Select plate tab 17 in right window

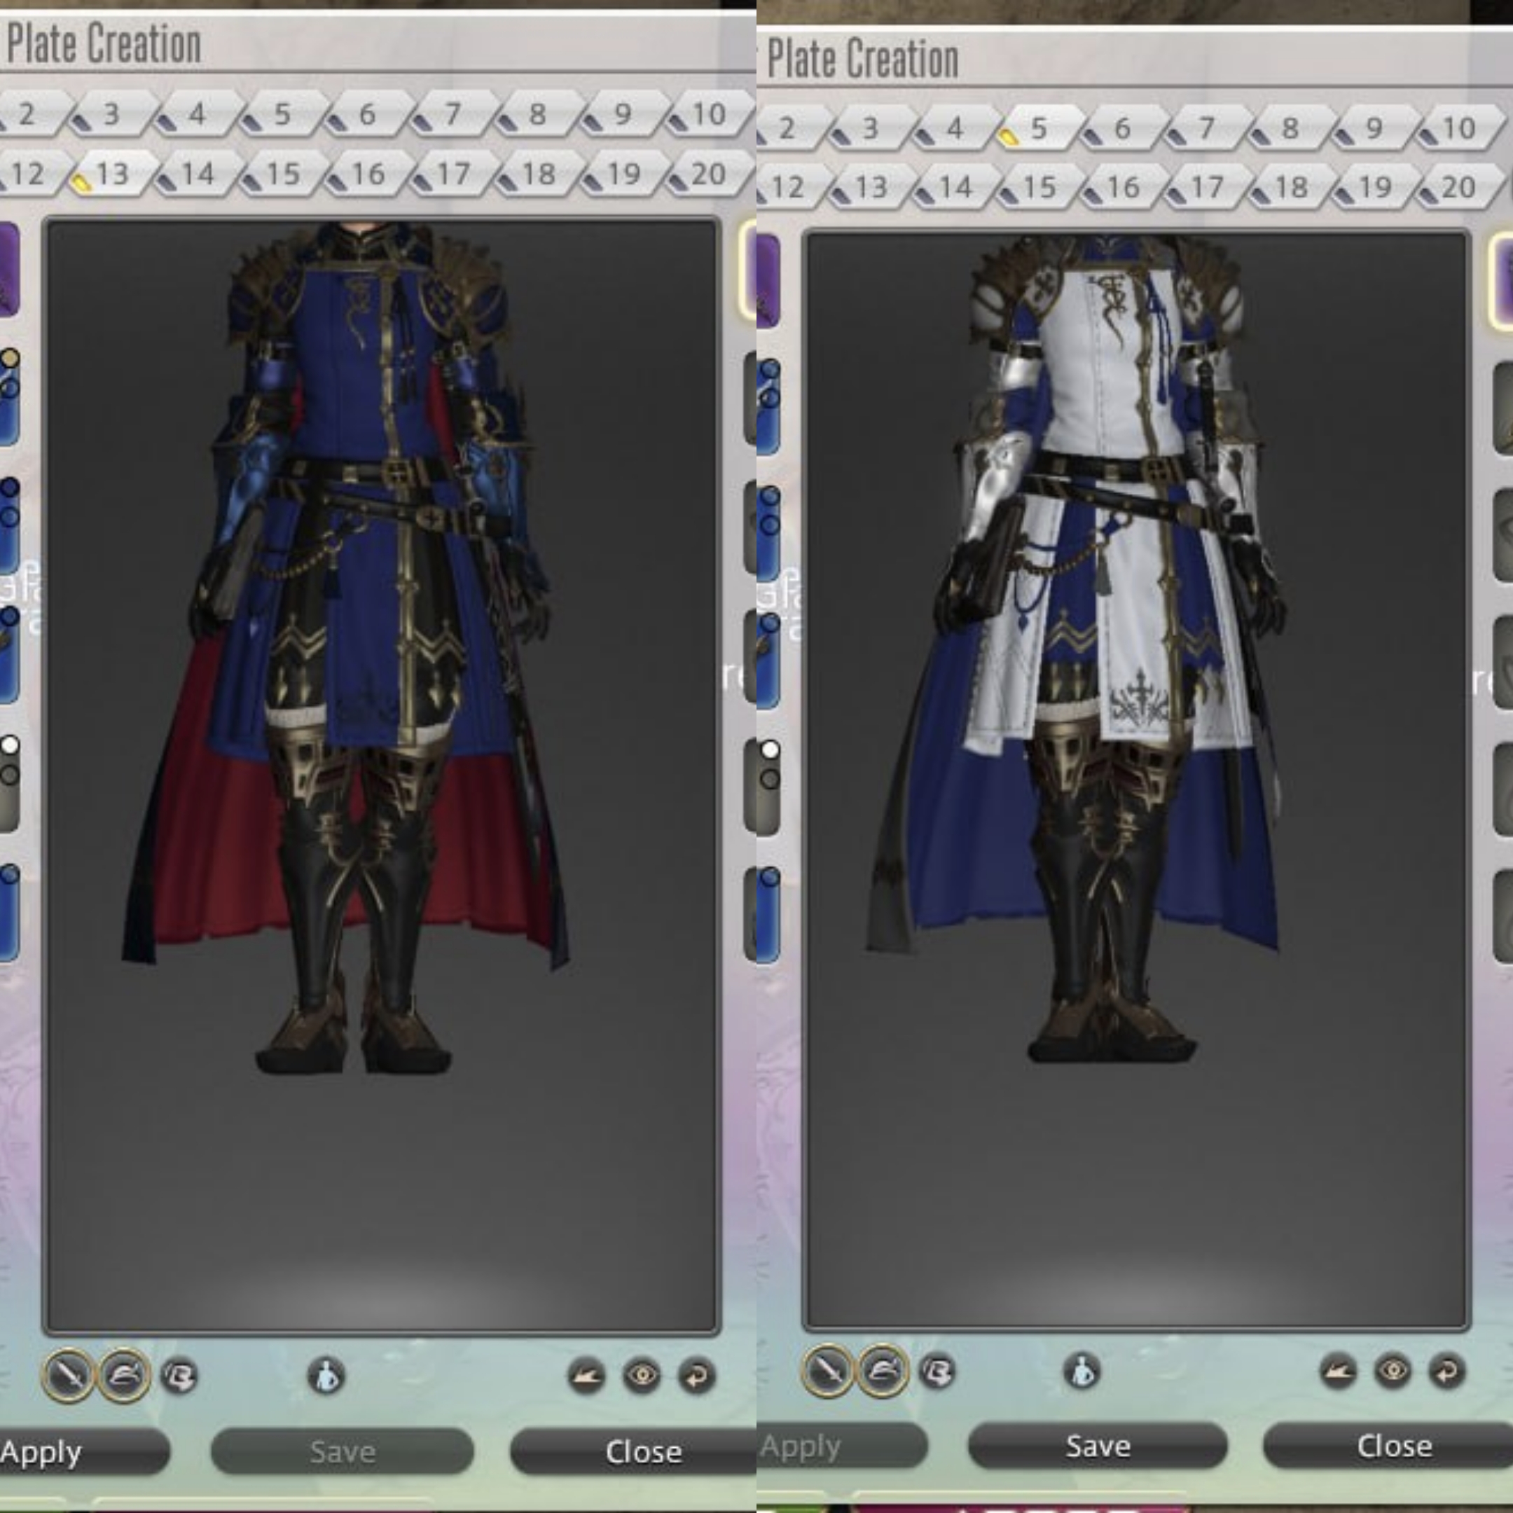pyautogui.click(x=1207, y=187)
